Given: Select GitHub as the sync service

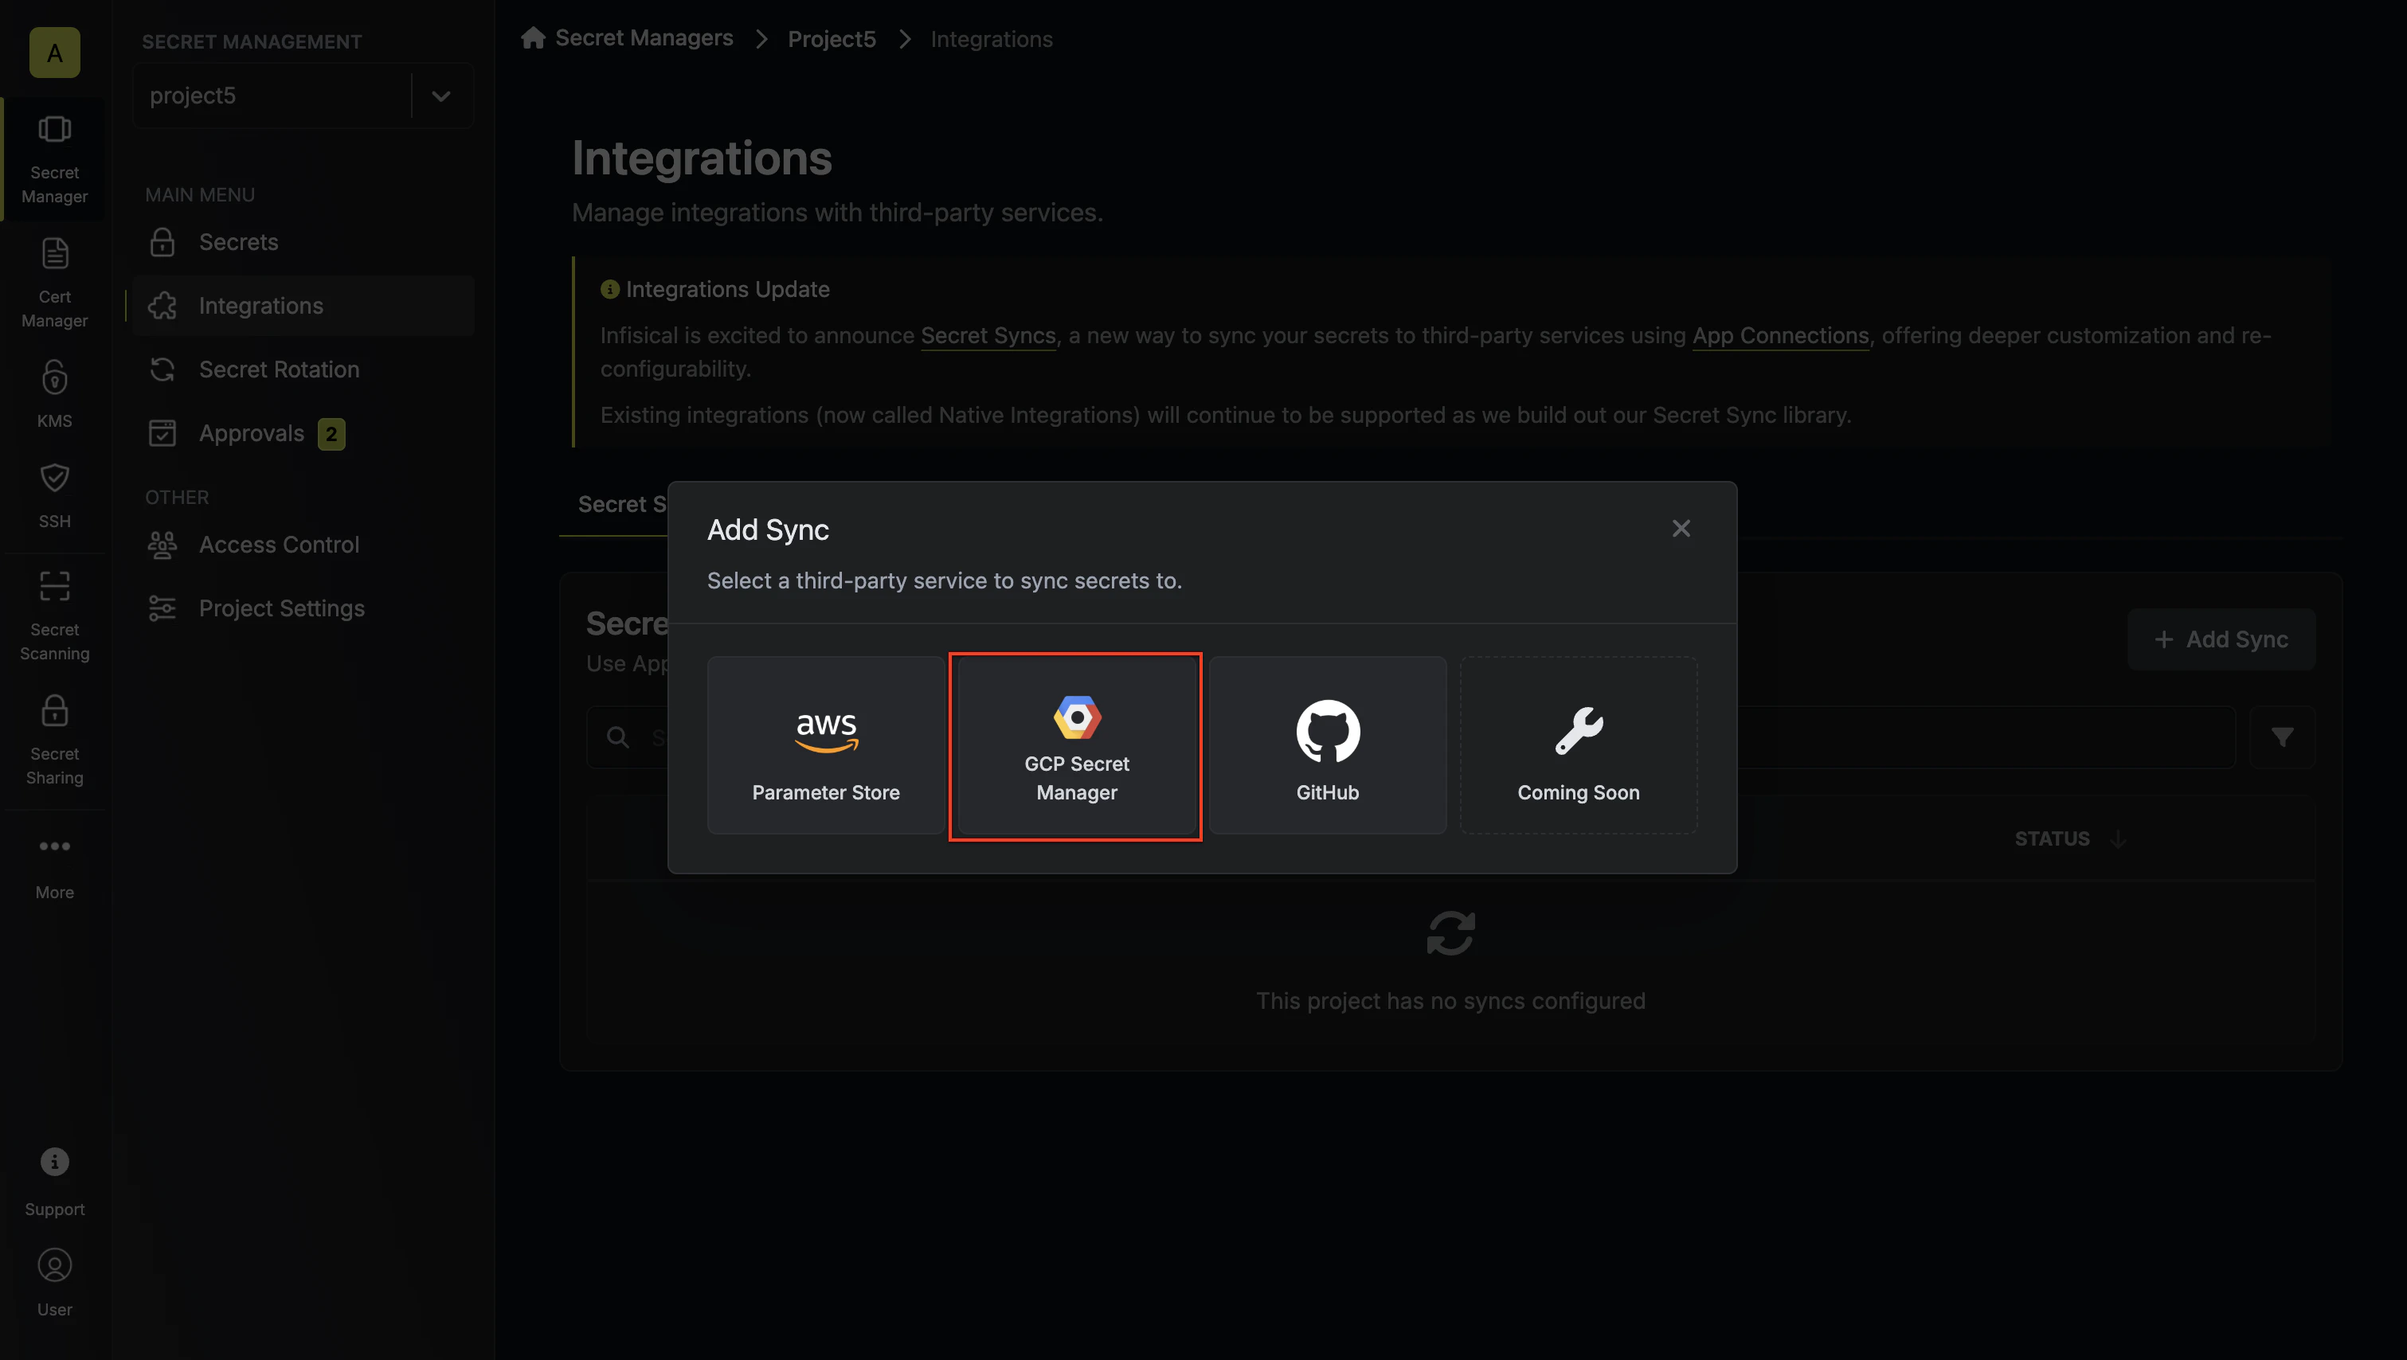Looking at the screenshot, I should pos(1328,744).
